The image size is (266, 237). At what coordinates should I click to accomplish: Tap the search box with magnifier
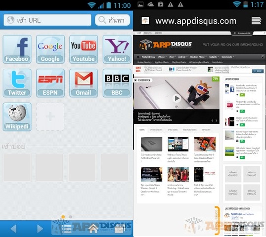pyautogui.click(x=112, y=20)
